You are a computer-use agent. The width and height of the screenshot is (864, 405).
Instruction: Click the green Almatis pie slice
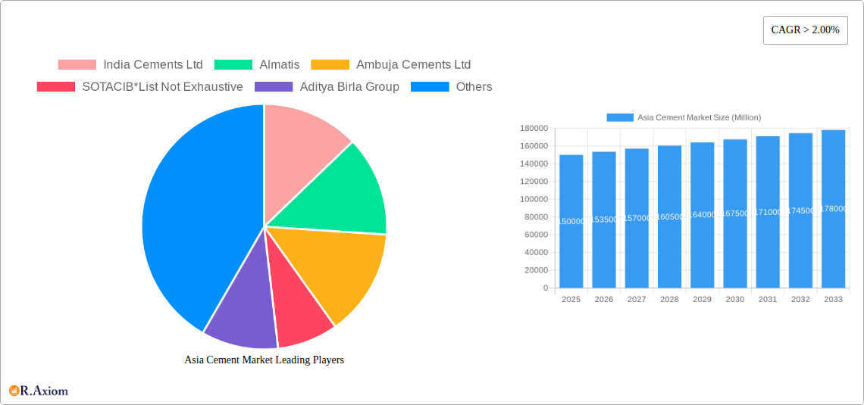(341, 193)
